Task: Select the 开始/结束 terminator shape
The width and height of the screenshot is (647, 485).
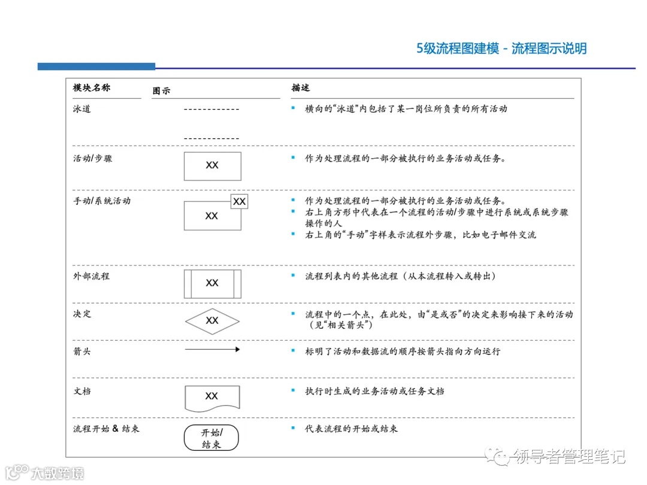Action: click(x=212, y=437)
